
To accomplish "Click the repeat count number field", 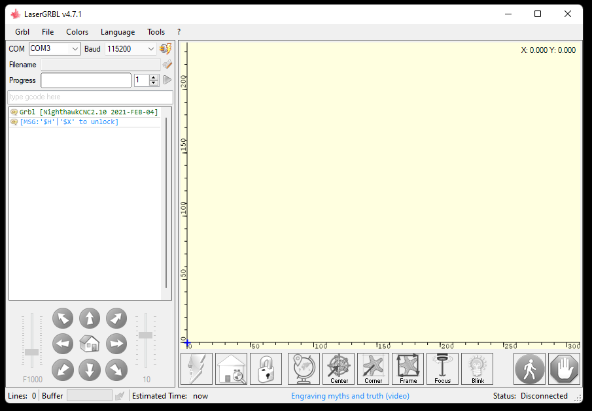I will coord(142,80).
